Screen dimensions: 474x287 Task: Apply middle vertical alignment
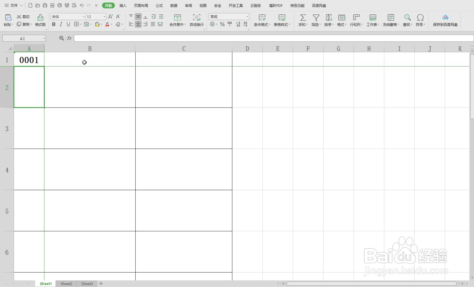[138, 17]
